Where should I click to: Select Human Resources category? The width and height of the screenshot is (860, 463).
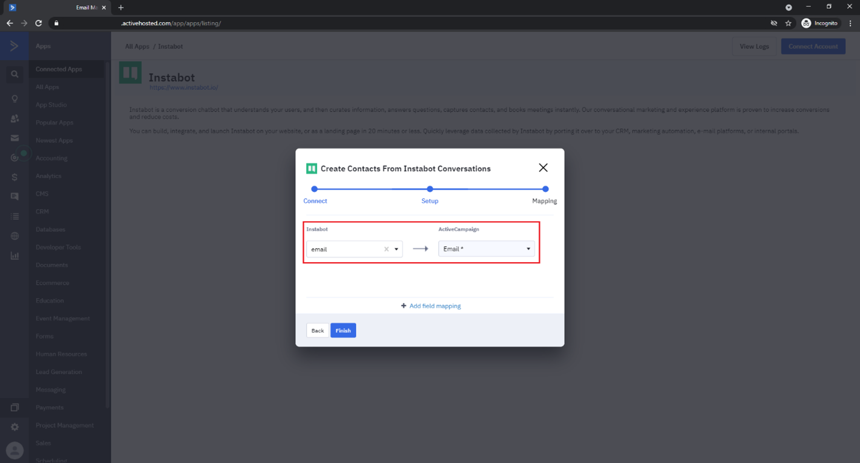[61, 354]
